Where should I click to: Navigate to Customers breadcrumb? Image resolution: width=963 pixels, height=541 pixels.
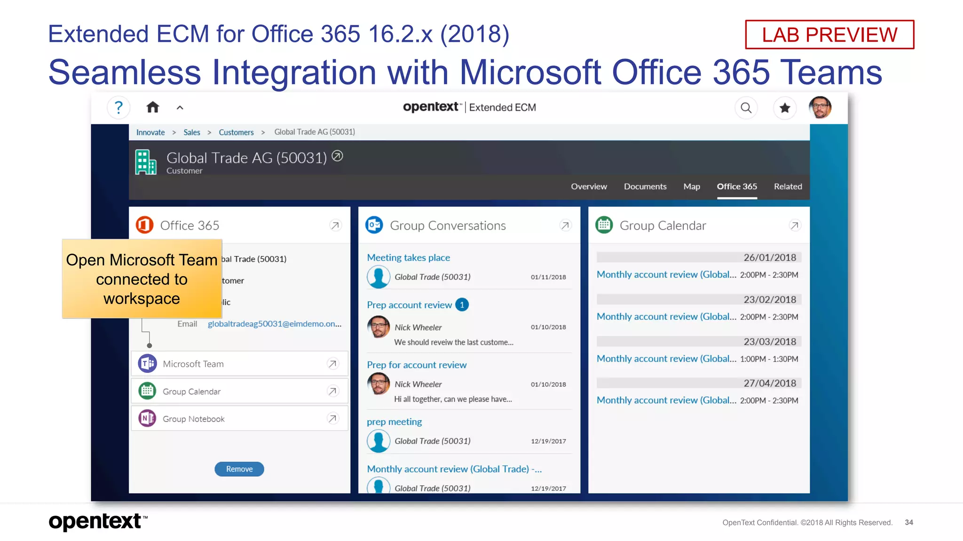[236, 132]
